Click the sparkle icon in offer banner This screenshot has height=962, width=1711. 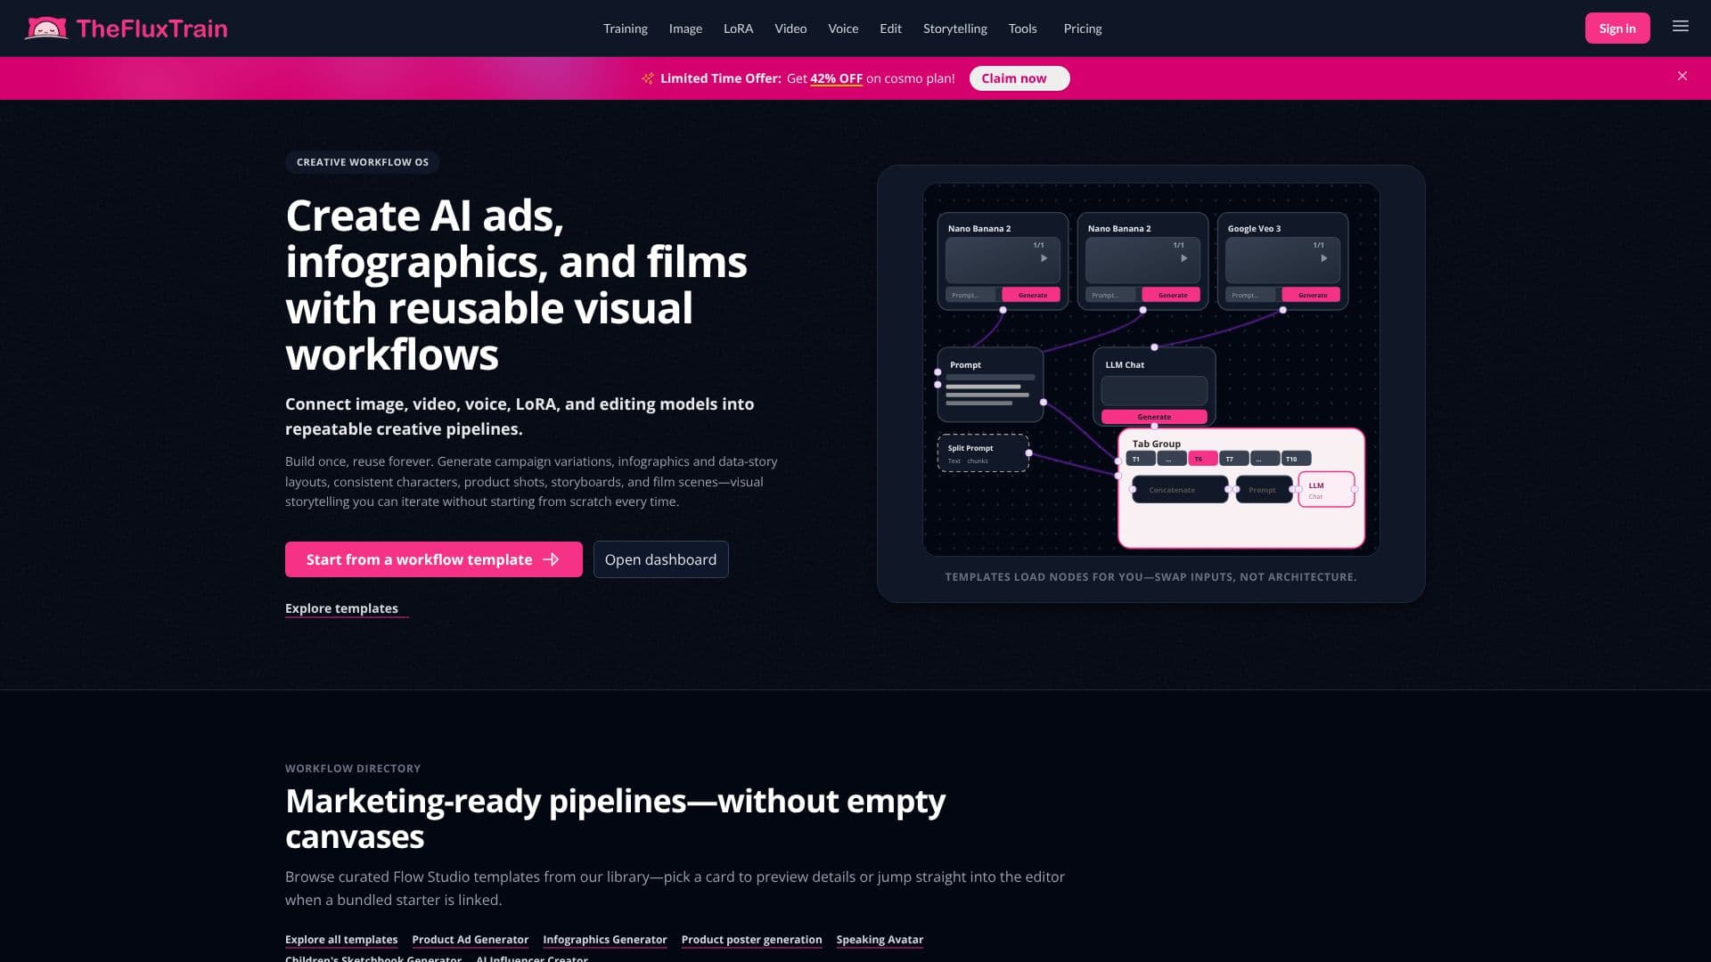click(648, 78)
